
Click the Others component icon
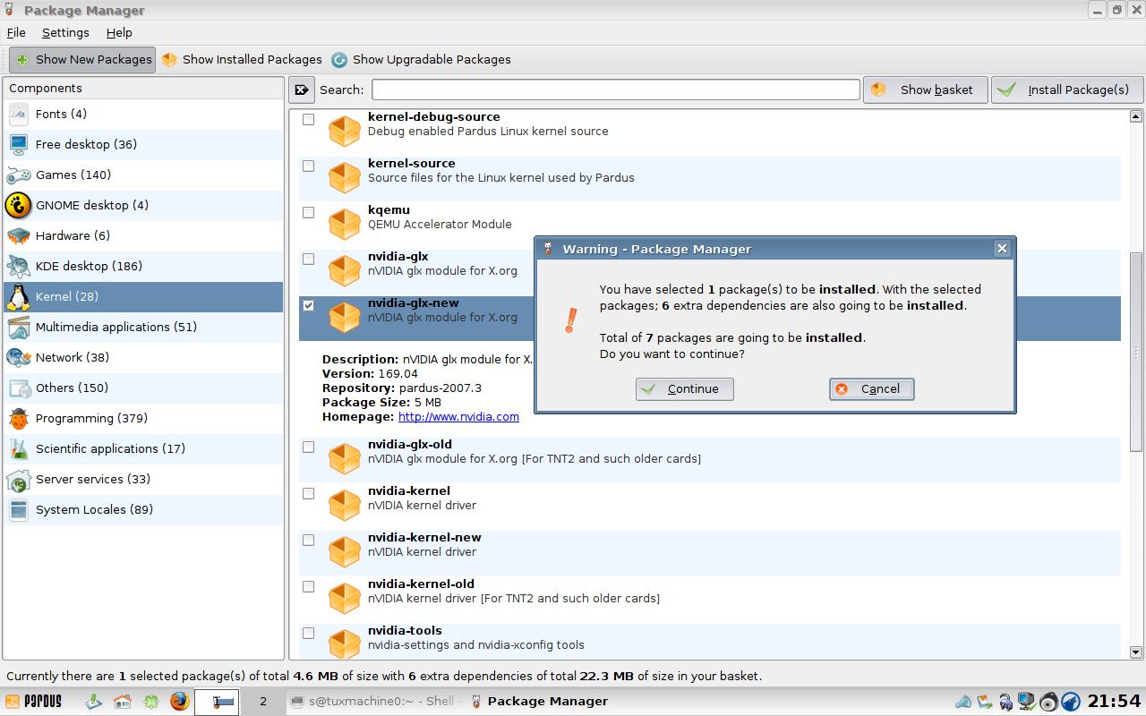tap(19, 388)
